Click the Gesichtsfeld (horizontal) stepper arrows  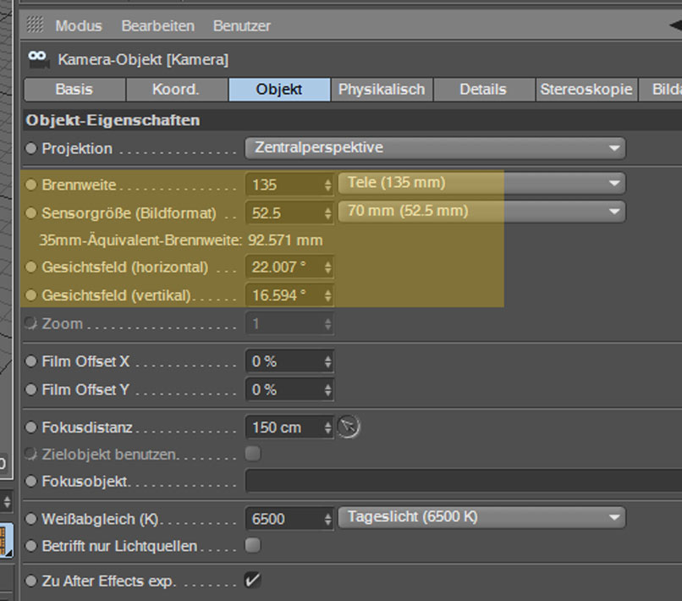(x=328, y=267)
